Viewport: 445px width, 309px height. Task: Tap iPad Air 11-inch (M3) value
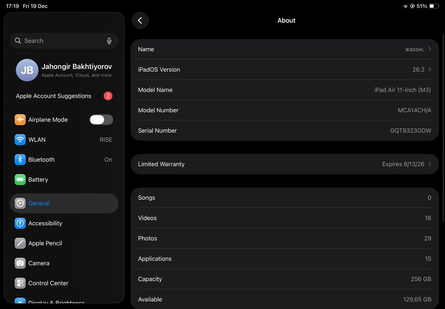click(402, 90)
